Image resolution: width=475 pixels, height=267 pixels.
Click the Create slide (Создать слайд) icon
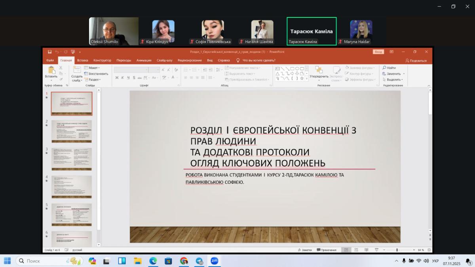(x=77, y=70)
